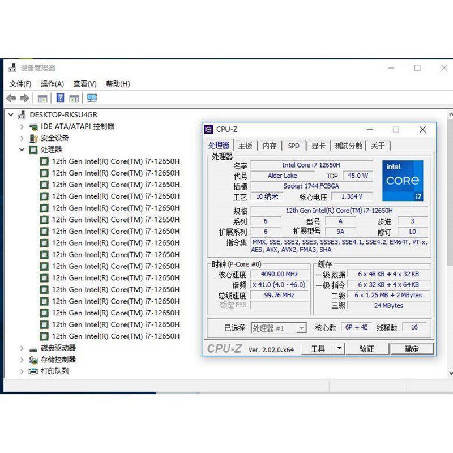Switch to the 内存 tab in CPU-Z
Screen dimensions: 453x453
point(270,146)
